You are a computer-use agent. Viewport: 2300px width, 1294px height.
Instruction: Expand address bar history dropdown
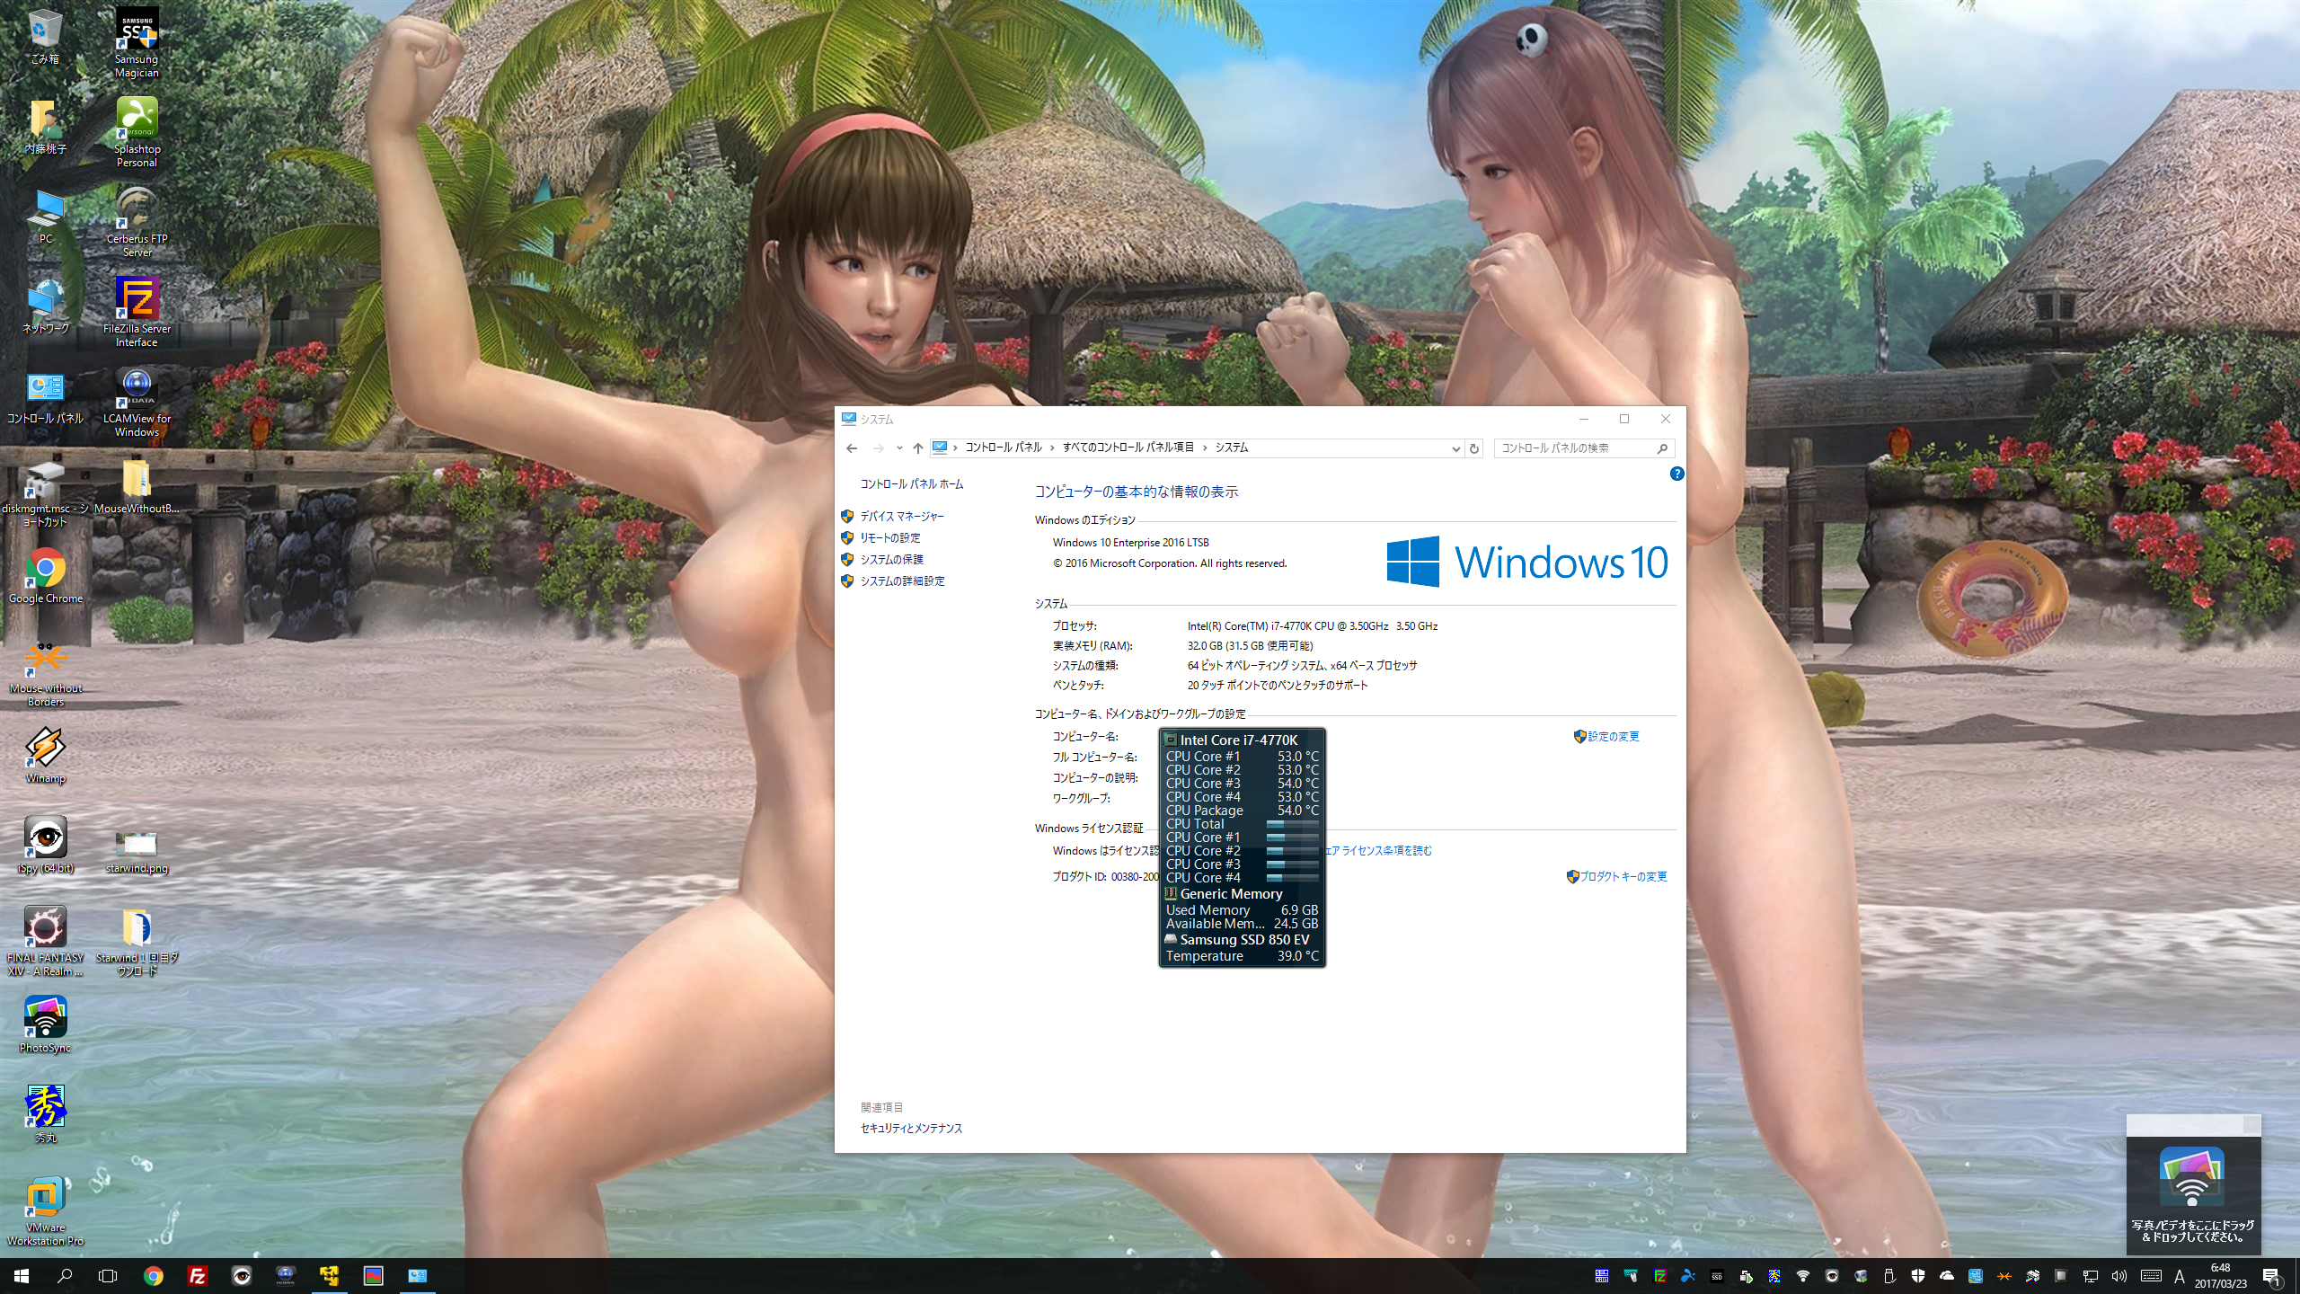point(1455,448)
